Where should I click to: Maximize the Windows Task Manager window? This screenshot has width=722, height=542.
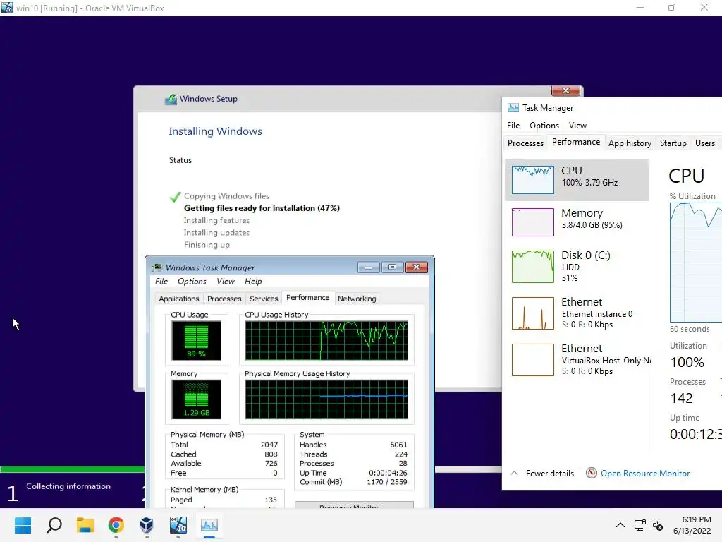click(392, 267)
